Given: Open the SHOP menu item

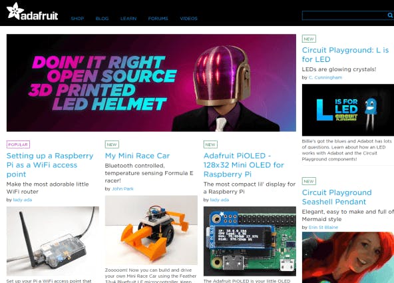Looking at the screenshot, I should 77,19.
